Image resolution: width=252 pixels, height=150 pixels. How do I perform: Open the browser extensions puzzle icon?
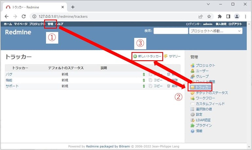[220, 16]
